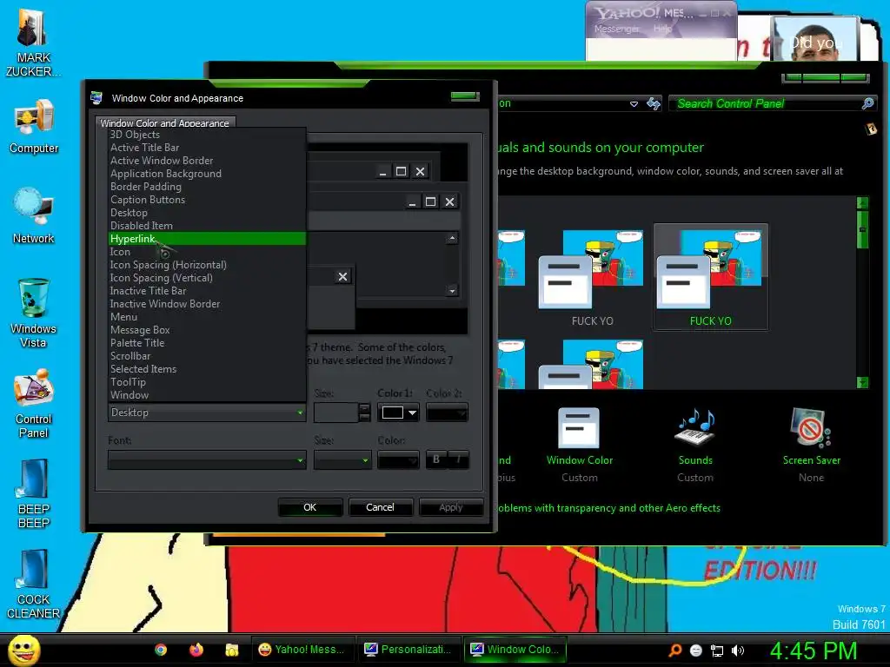Open the Computer desktop icon

(x=34, y=126)
